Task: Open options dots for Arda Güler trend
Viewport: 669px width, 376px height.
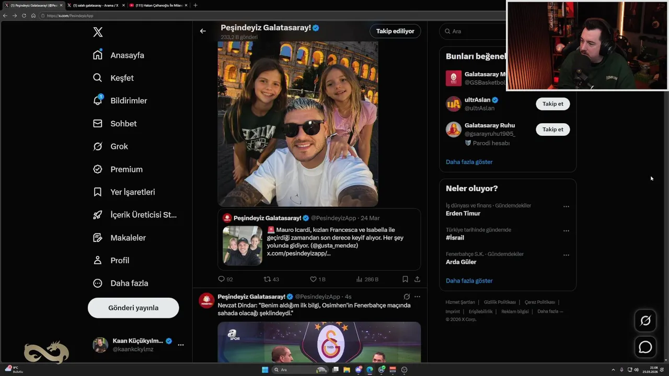Action: 566,255
